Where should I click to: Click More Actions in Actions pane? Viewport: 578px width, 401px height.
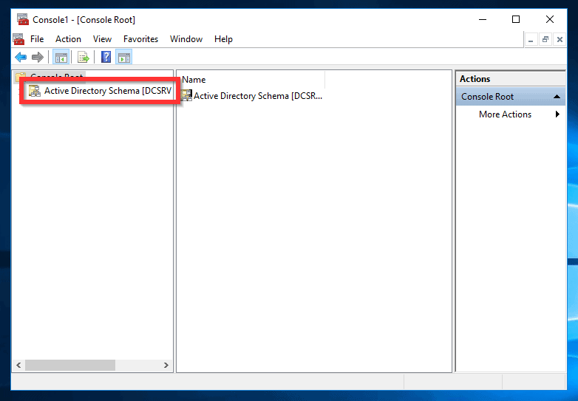click(505, 114)
